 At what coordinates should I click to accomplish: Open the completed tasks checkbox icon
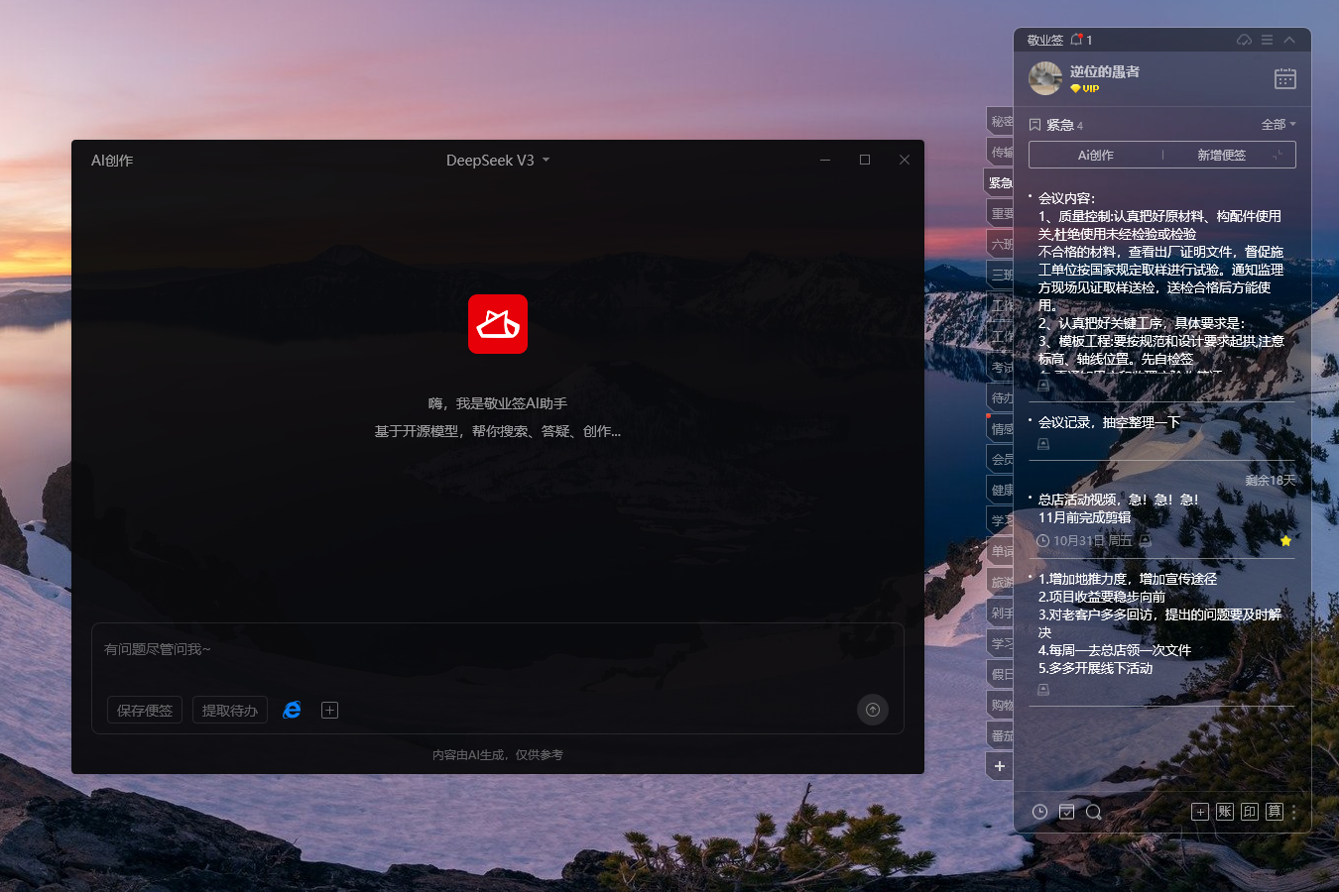coord(1066,812)
